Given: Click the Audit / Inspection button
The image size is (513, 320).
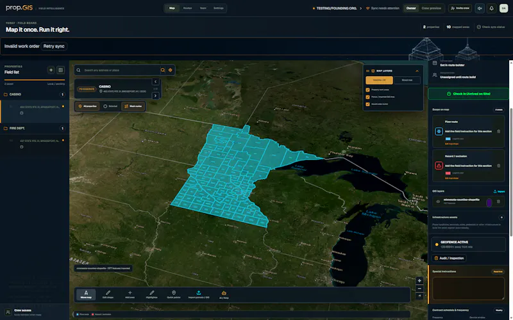Looking at the screenshot, I should tap(449, 258).
